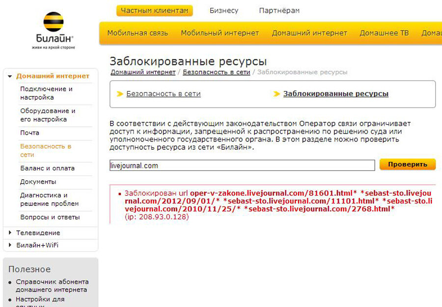Viewport: 442px width, 307px height.
Task: Open Мобильная связь in the yellow menu
Action: point(138,33)
